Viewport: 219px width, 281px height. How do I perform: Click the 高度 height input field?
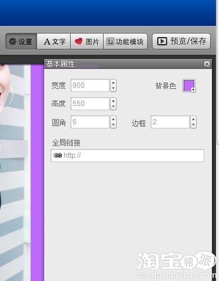click(x=90, y=104)
